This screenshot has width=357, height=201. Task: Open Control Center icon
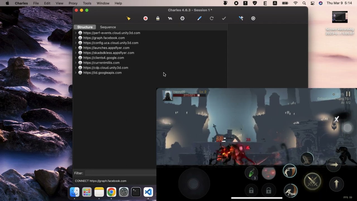312,3
